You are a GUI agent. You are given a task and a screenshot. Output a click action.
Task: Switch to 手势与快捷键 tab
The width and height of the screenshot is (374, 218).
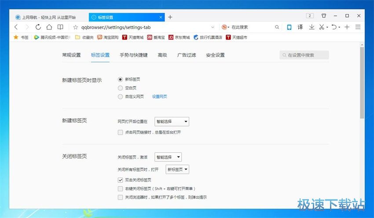[134, 55]
